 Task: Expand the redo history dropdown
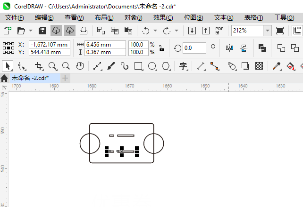pyautogui.click(x=177, y=31)
